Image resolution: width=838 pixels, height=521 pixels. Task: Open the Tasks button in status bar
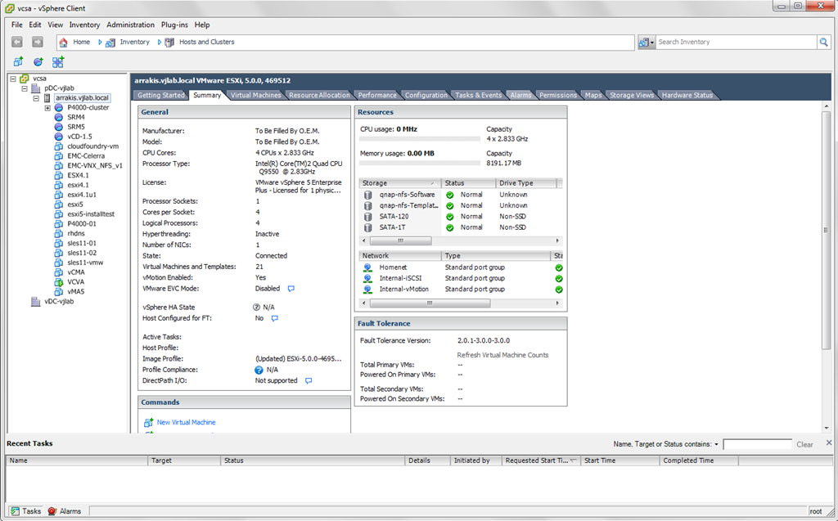click(x=25, y=511)
